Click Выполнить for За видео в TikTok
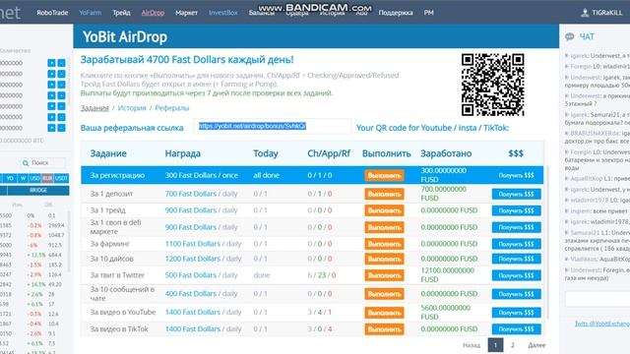The width and height of the screenshot is (630, 354). [x=384, y=329]
